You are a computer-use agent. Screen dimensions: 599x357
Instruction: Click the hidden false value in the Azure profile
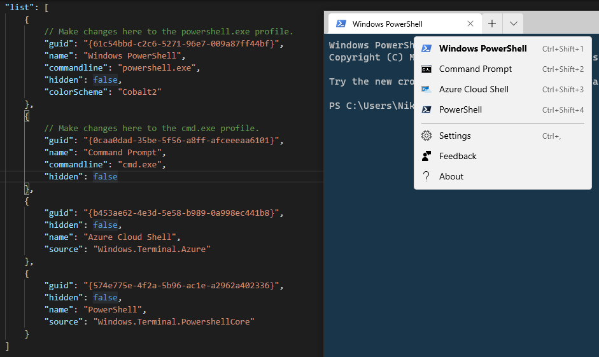tap(105, 225)
